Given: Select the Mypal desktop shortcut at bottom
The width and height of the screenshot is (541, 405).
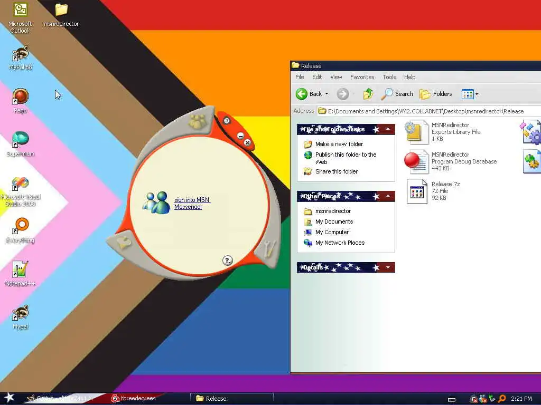Looking at the screenshot, I should [21, 317].
